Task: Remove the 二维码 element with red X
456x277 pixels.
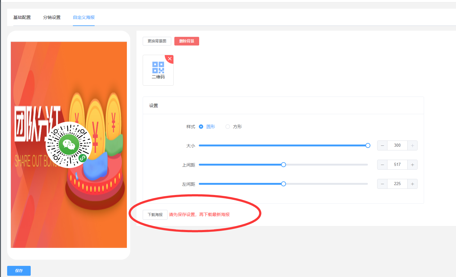Action: click(x=170, y=58)
